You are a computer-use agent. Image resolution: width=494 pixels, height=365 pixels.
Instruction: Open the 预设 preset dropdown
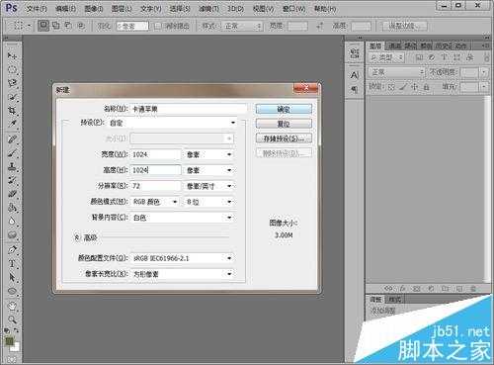[172, 123]
